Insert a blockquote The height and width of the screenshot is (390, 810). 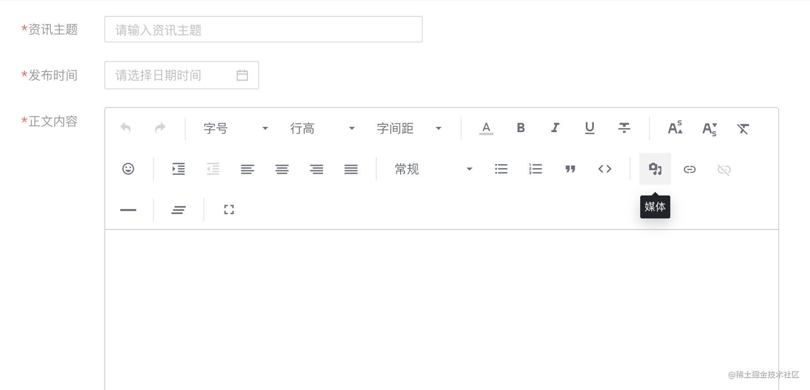(x=570, y=169)
